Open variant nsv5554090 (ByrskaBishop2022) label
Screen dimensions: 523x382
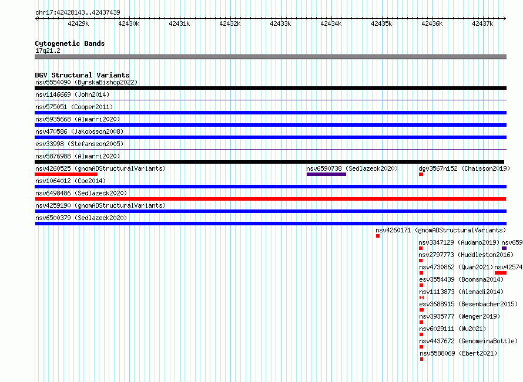(86, 82)
